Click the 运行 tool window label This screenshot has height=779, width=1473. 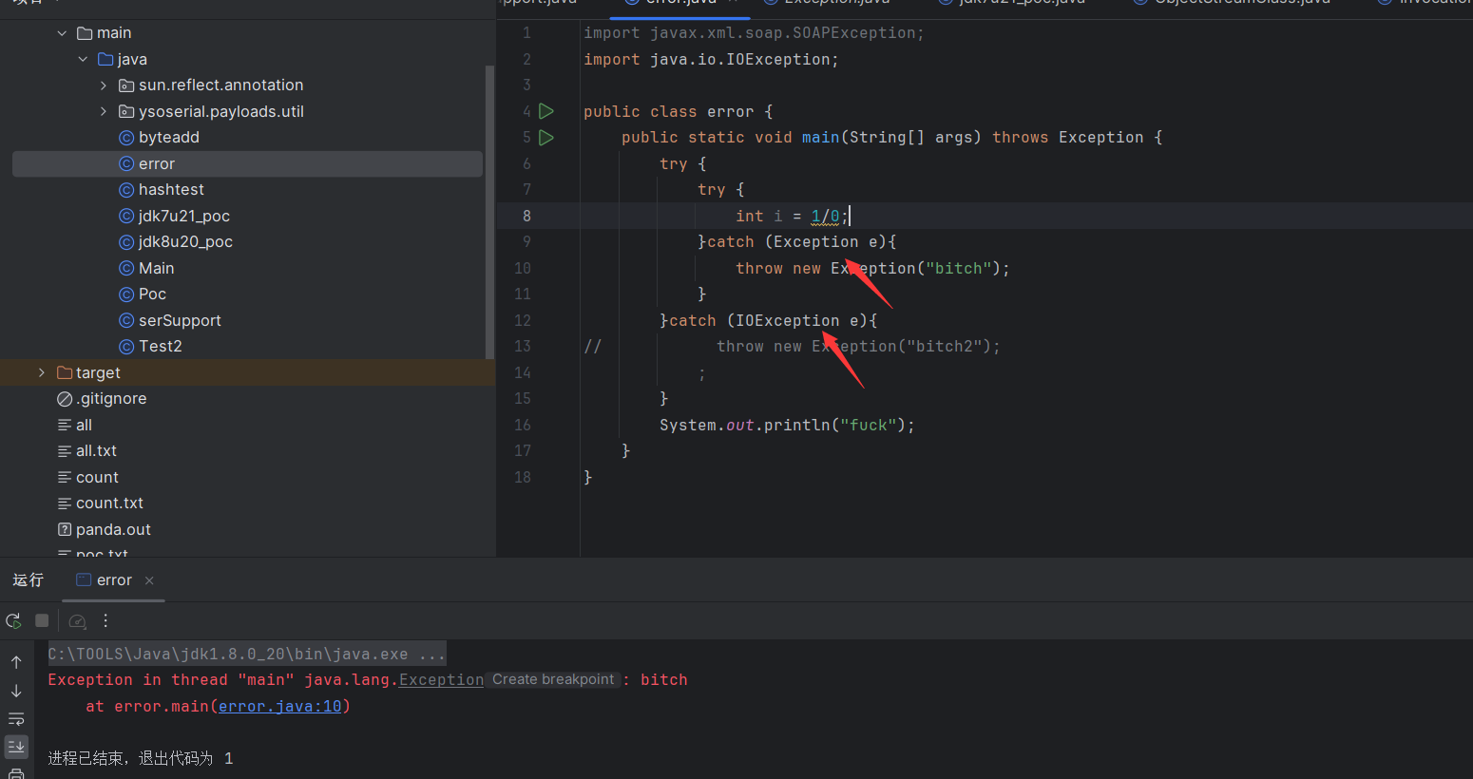click(28, 580)
